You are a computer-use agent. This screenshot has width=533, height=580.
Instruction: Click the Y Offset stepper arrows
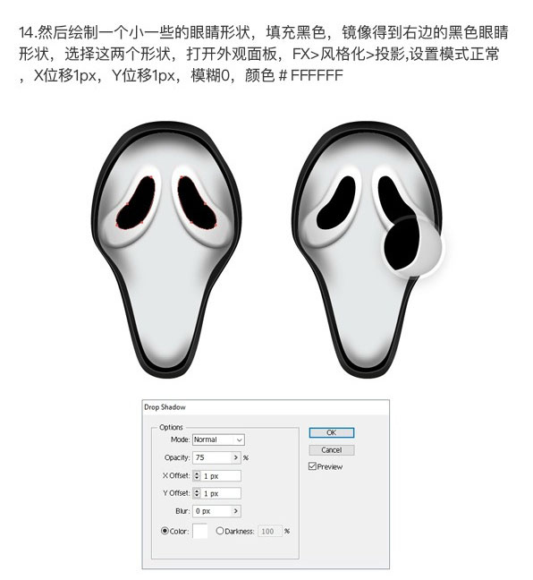pyautogui.click(x=197, y=493)
